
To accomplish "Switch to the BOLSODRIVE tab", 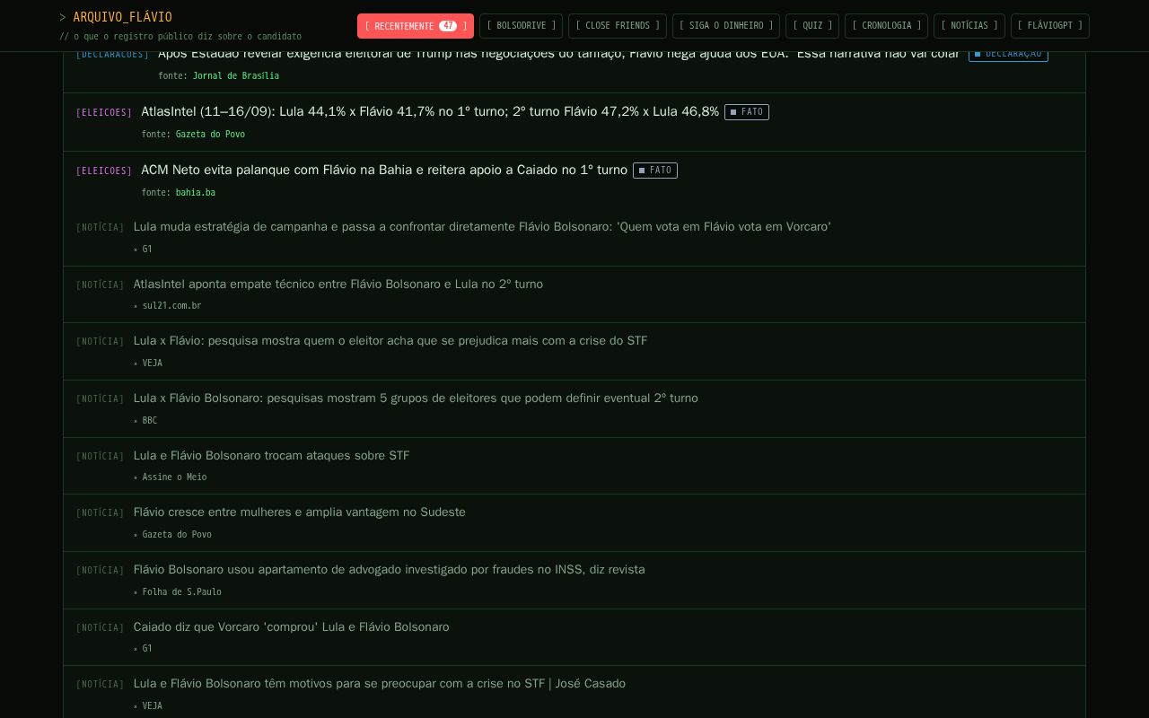I will coord(521,26).
